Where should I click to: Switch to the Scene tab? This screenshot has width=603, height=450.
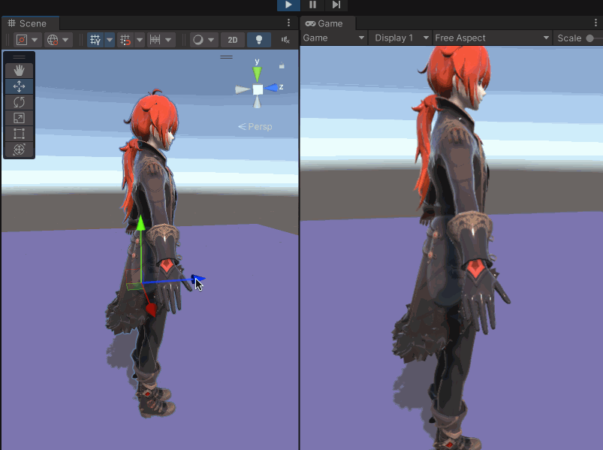coord(27,23)
